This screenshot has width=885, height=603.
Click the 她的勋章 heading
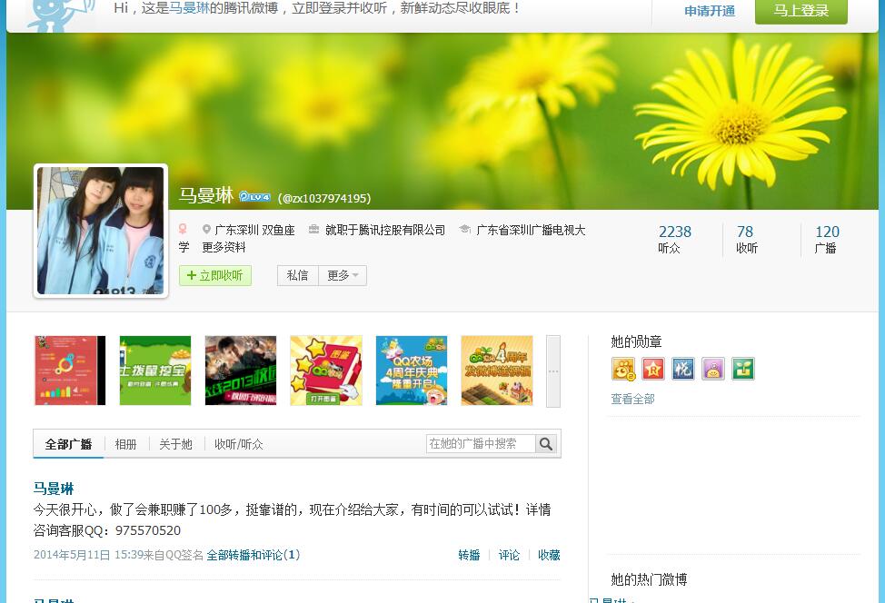[636, 341]
